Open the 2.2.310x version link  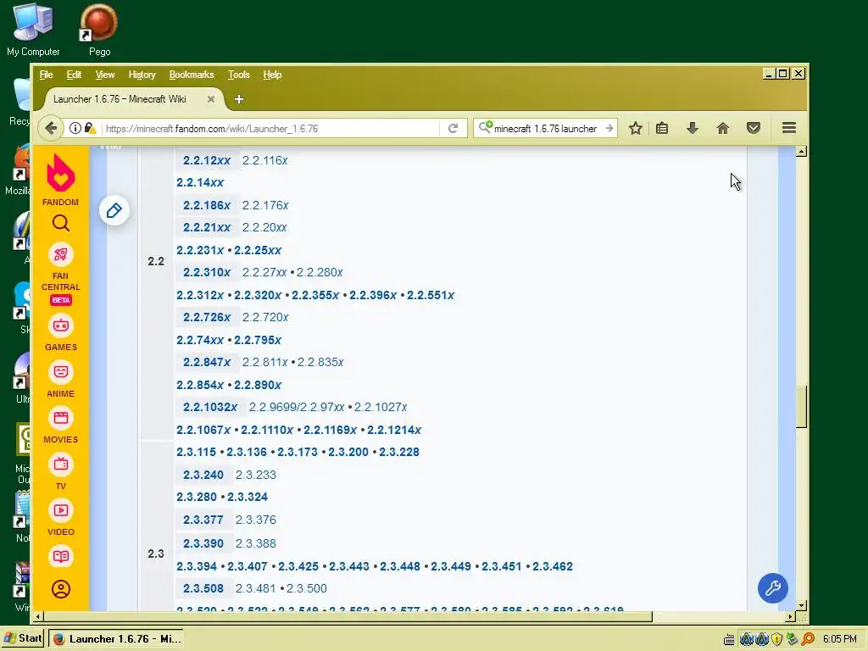207,272
